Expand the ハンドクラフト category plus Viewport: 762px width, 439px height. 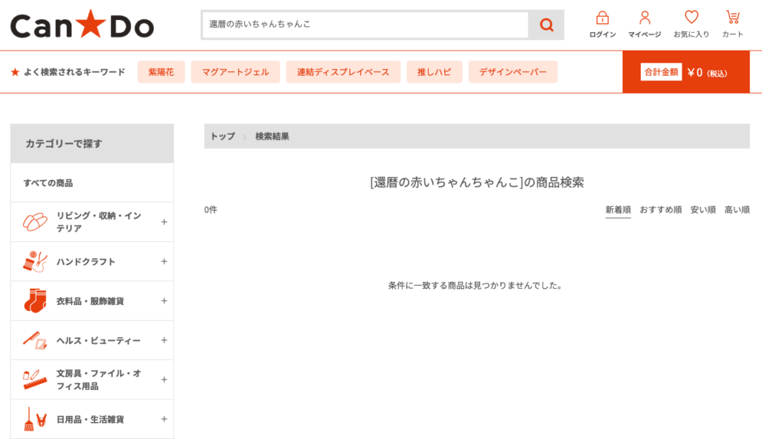(x=164, y=262)
